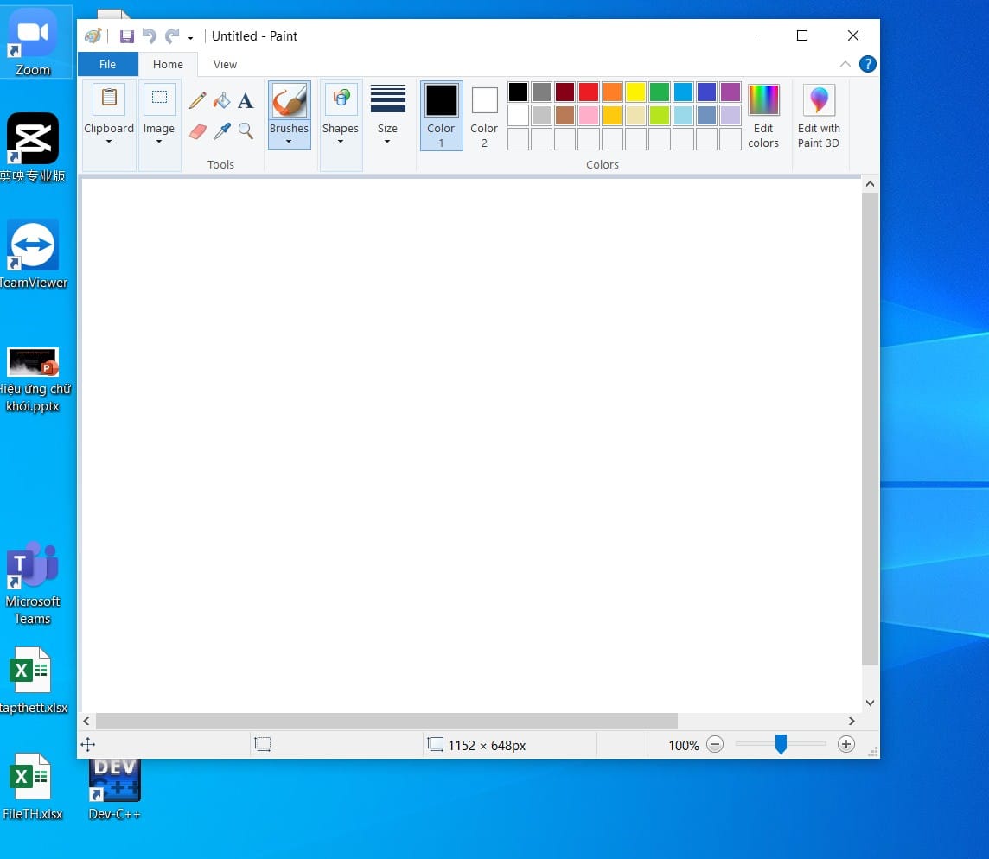Image resolution: width=989 pixels, height=859 pixels.
Task: Select the Eraser tool
Action: [198, 131]
